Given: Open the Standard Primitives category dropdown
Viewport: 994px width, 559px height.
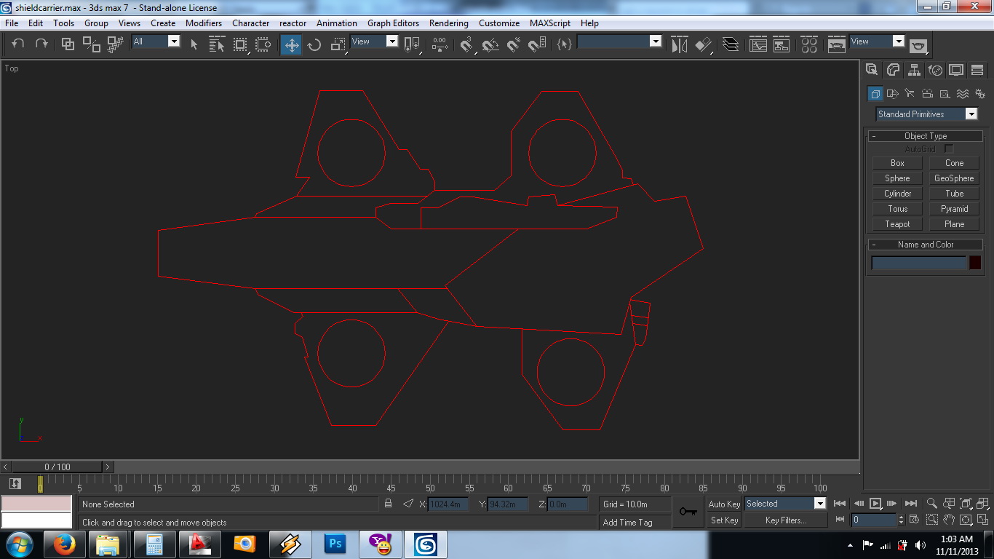Looking at the screenshot, I should click(x=926, y=114).
